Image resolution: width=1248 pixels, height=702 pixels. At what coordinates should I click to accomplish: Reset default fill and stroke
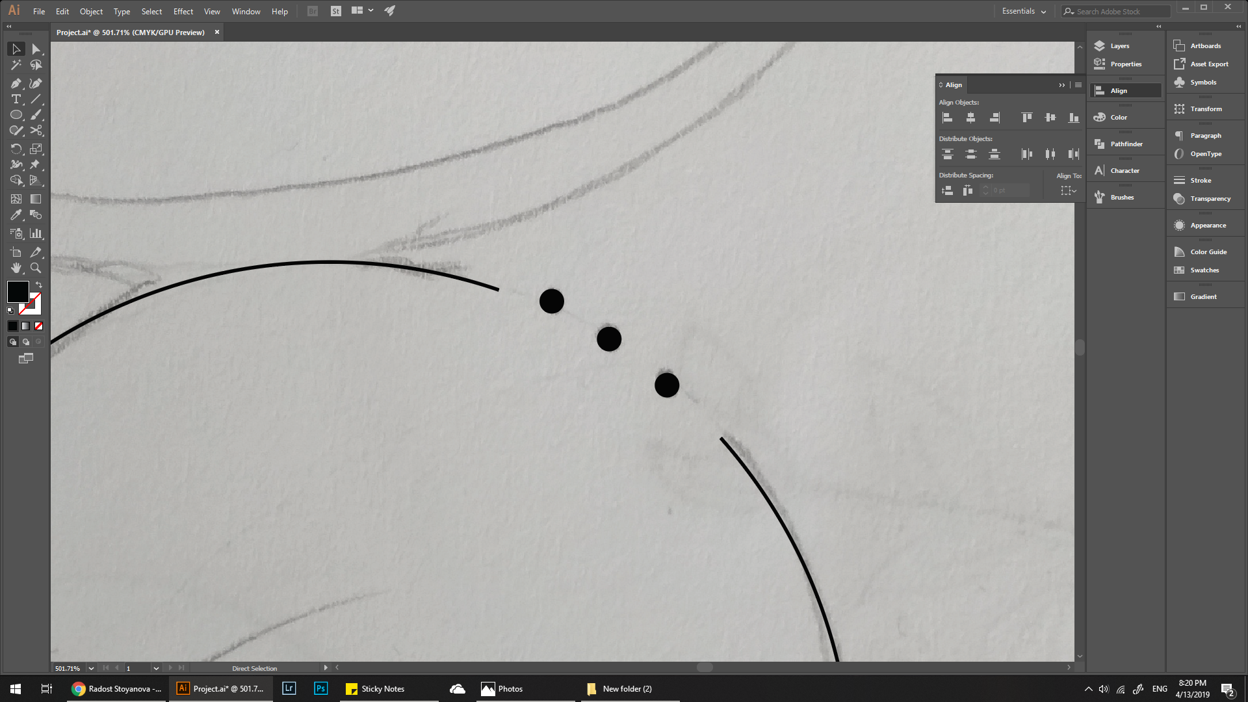(10, 311)
